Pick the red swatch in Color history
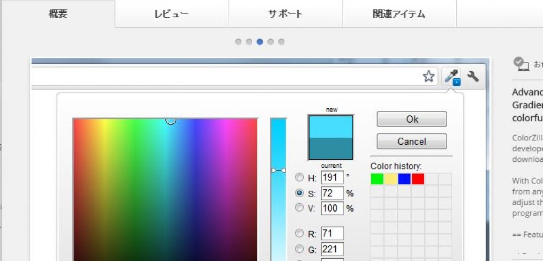Image resolution: width=543 pixels, height=261 pixels. (x=418, y=179)
